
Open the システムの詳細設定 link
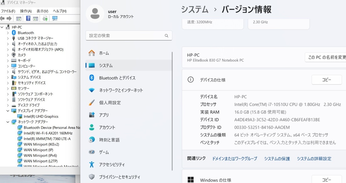(314, 158)
